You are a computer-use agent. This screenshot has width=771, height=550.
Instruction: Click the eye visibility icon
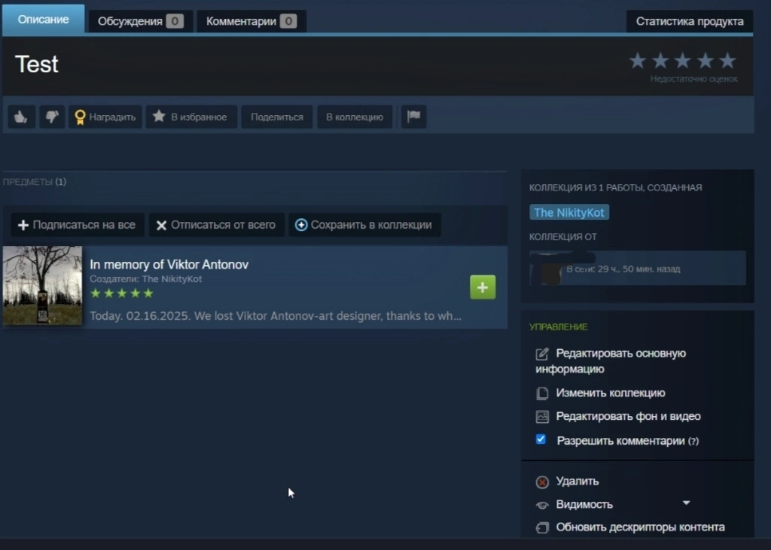point(542,505)
